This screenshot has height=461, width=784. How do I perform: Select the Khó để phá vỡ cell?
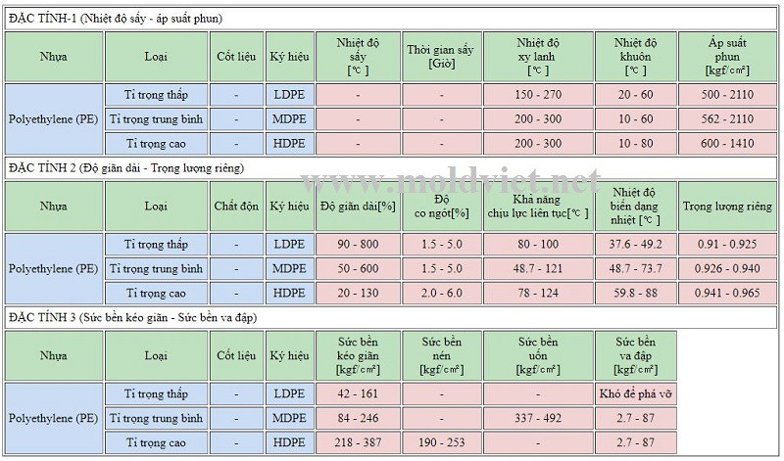[x=635, y=394]
